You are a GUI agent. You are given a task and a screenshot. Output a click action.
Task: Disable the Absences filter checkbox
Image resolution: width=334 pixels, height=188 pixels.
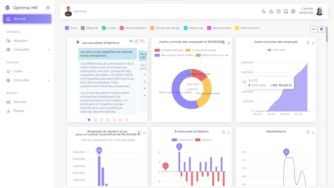[186, 28]
